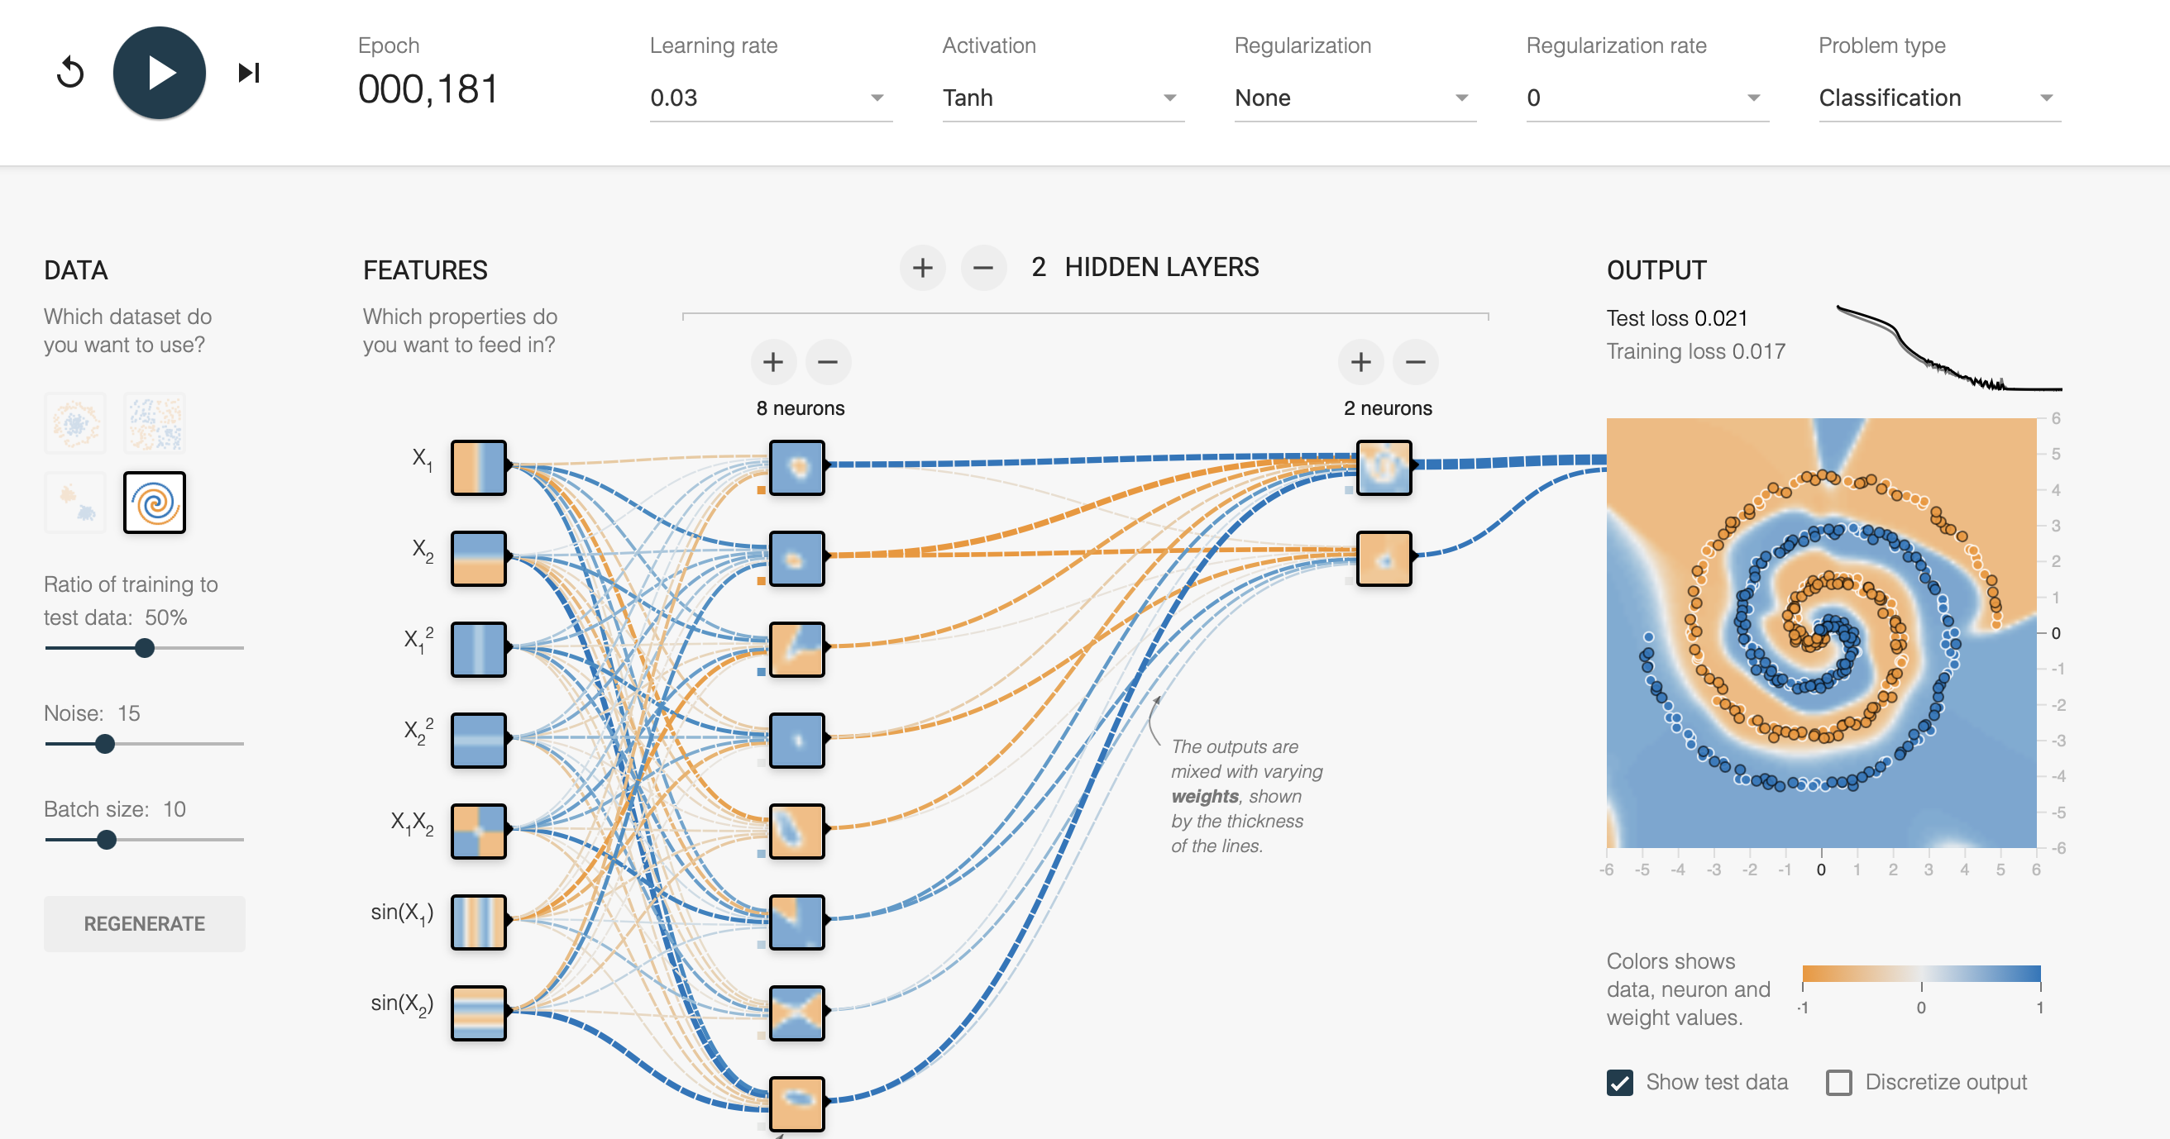Add a hidden layer with plus icon
2170x1139 pixels.
(x=922, y=269)
